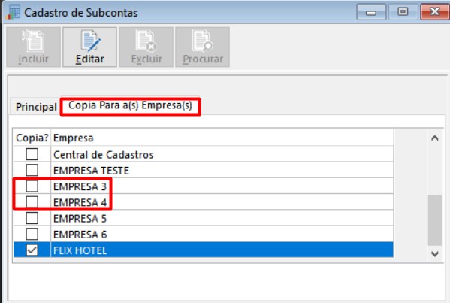The width and height of the screenshot is (450, 303).
Task: Switch to the Principal tab
Action: 36,107
